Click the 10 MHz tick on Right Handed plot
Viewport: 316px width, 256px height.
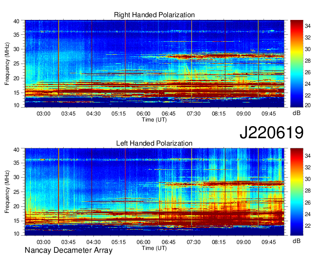point(16,105)
